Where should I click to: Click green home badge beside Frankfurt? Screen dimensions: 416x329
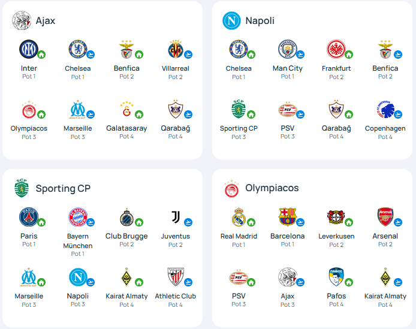click(x=349, y=55)
